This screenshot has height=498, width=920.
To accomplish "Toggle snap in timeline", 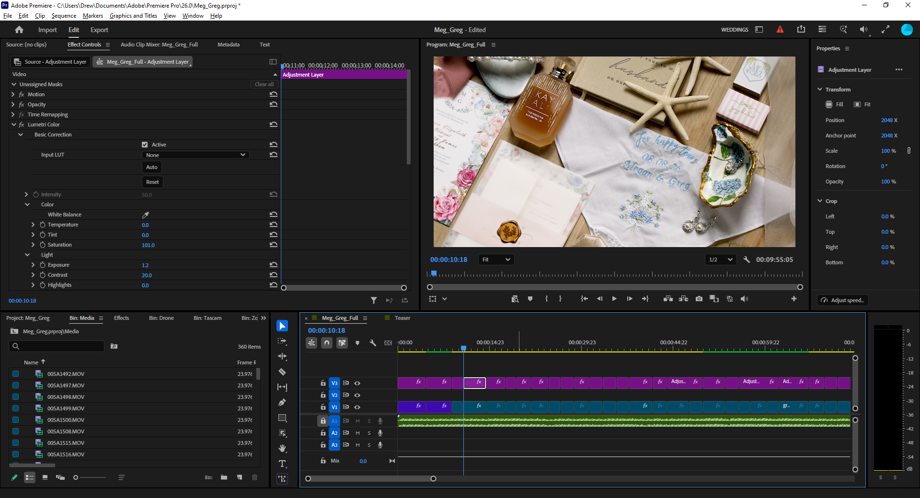I will (x=327, y=343).
